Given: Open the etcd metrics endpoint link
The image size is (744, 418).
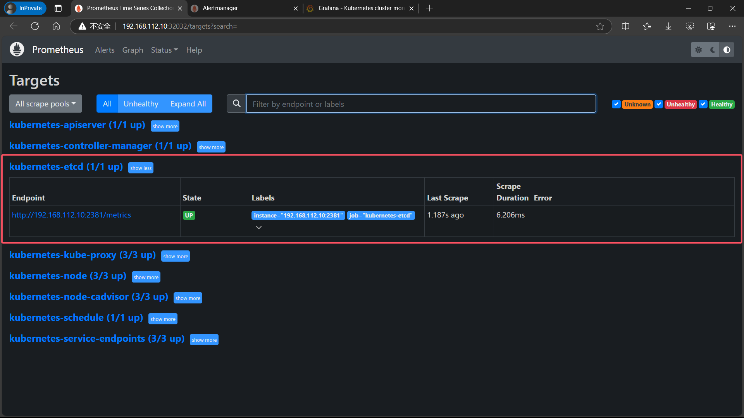Looking at the screenshot, I should coord(71,215).
